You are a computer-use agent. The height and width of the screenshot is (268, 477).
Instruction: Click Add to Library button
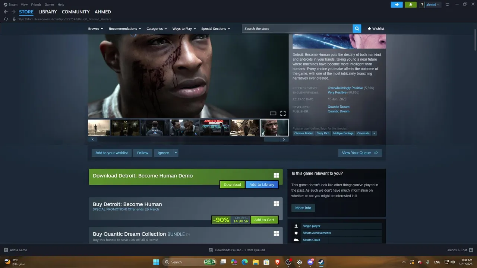262,184
